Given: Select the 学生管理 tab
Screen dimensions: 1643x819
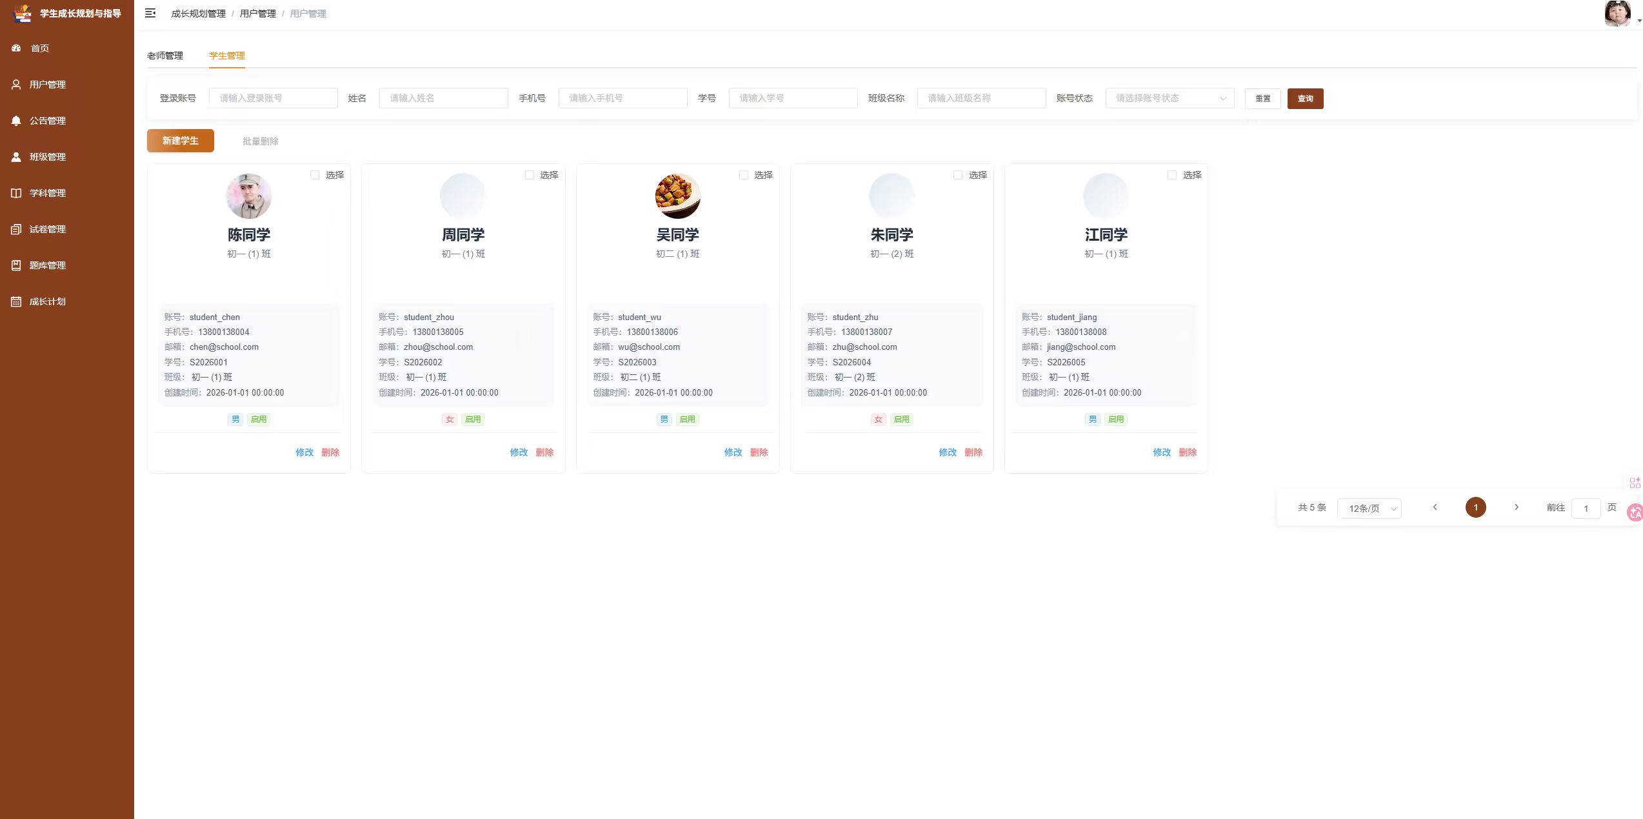Looking at the screenshot, I should tap(227, 56).
